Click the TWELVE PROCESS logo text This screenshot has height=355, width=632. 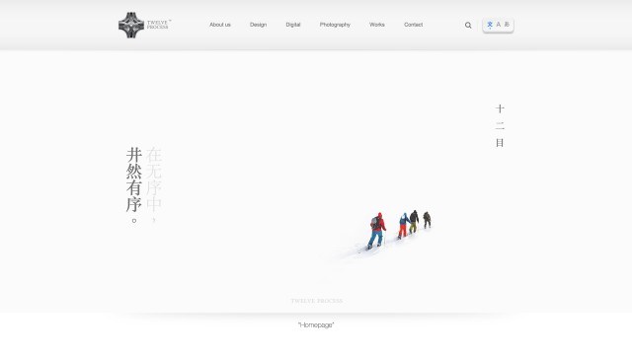pos(158,25)
